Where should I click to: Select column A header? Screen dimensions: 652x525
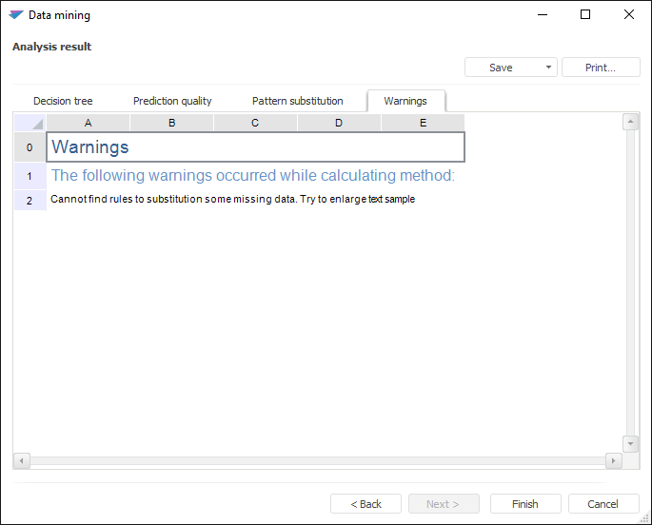[x=89, y=123]
